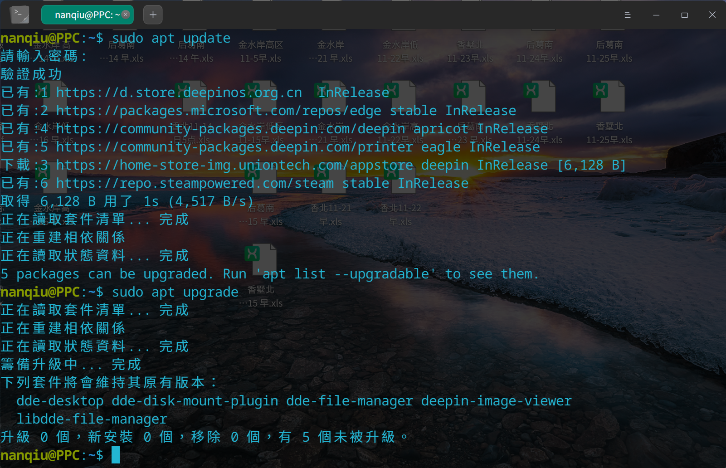This screenshot has height=468, width=726.
Task: Click the 'libdde-file-manager' package name
Action: [x=92, y=419]
